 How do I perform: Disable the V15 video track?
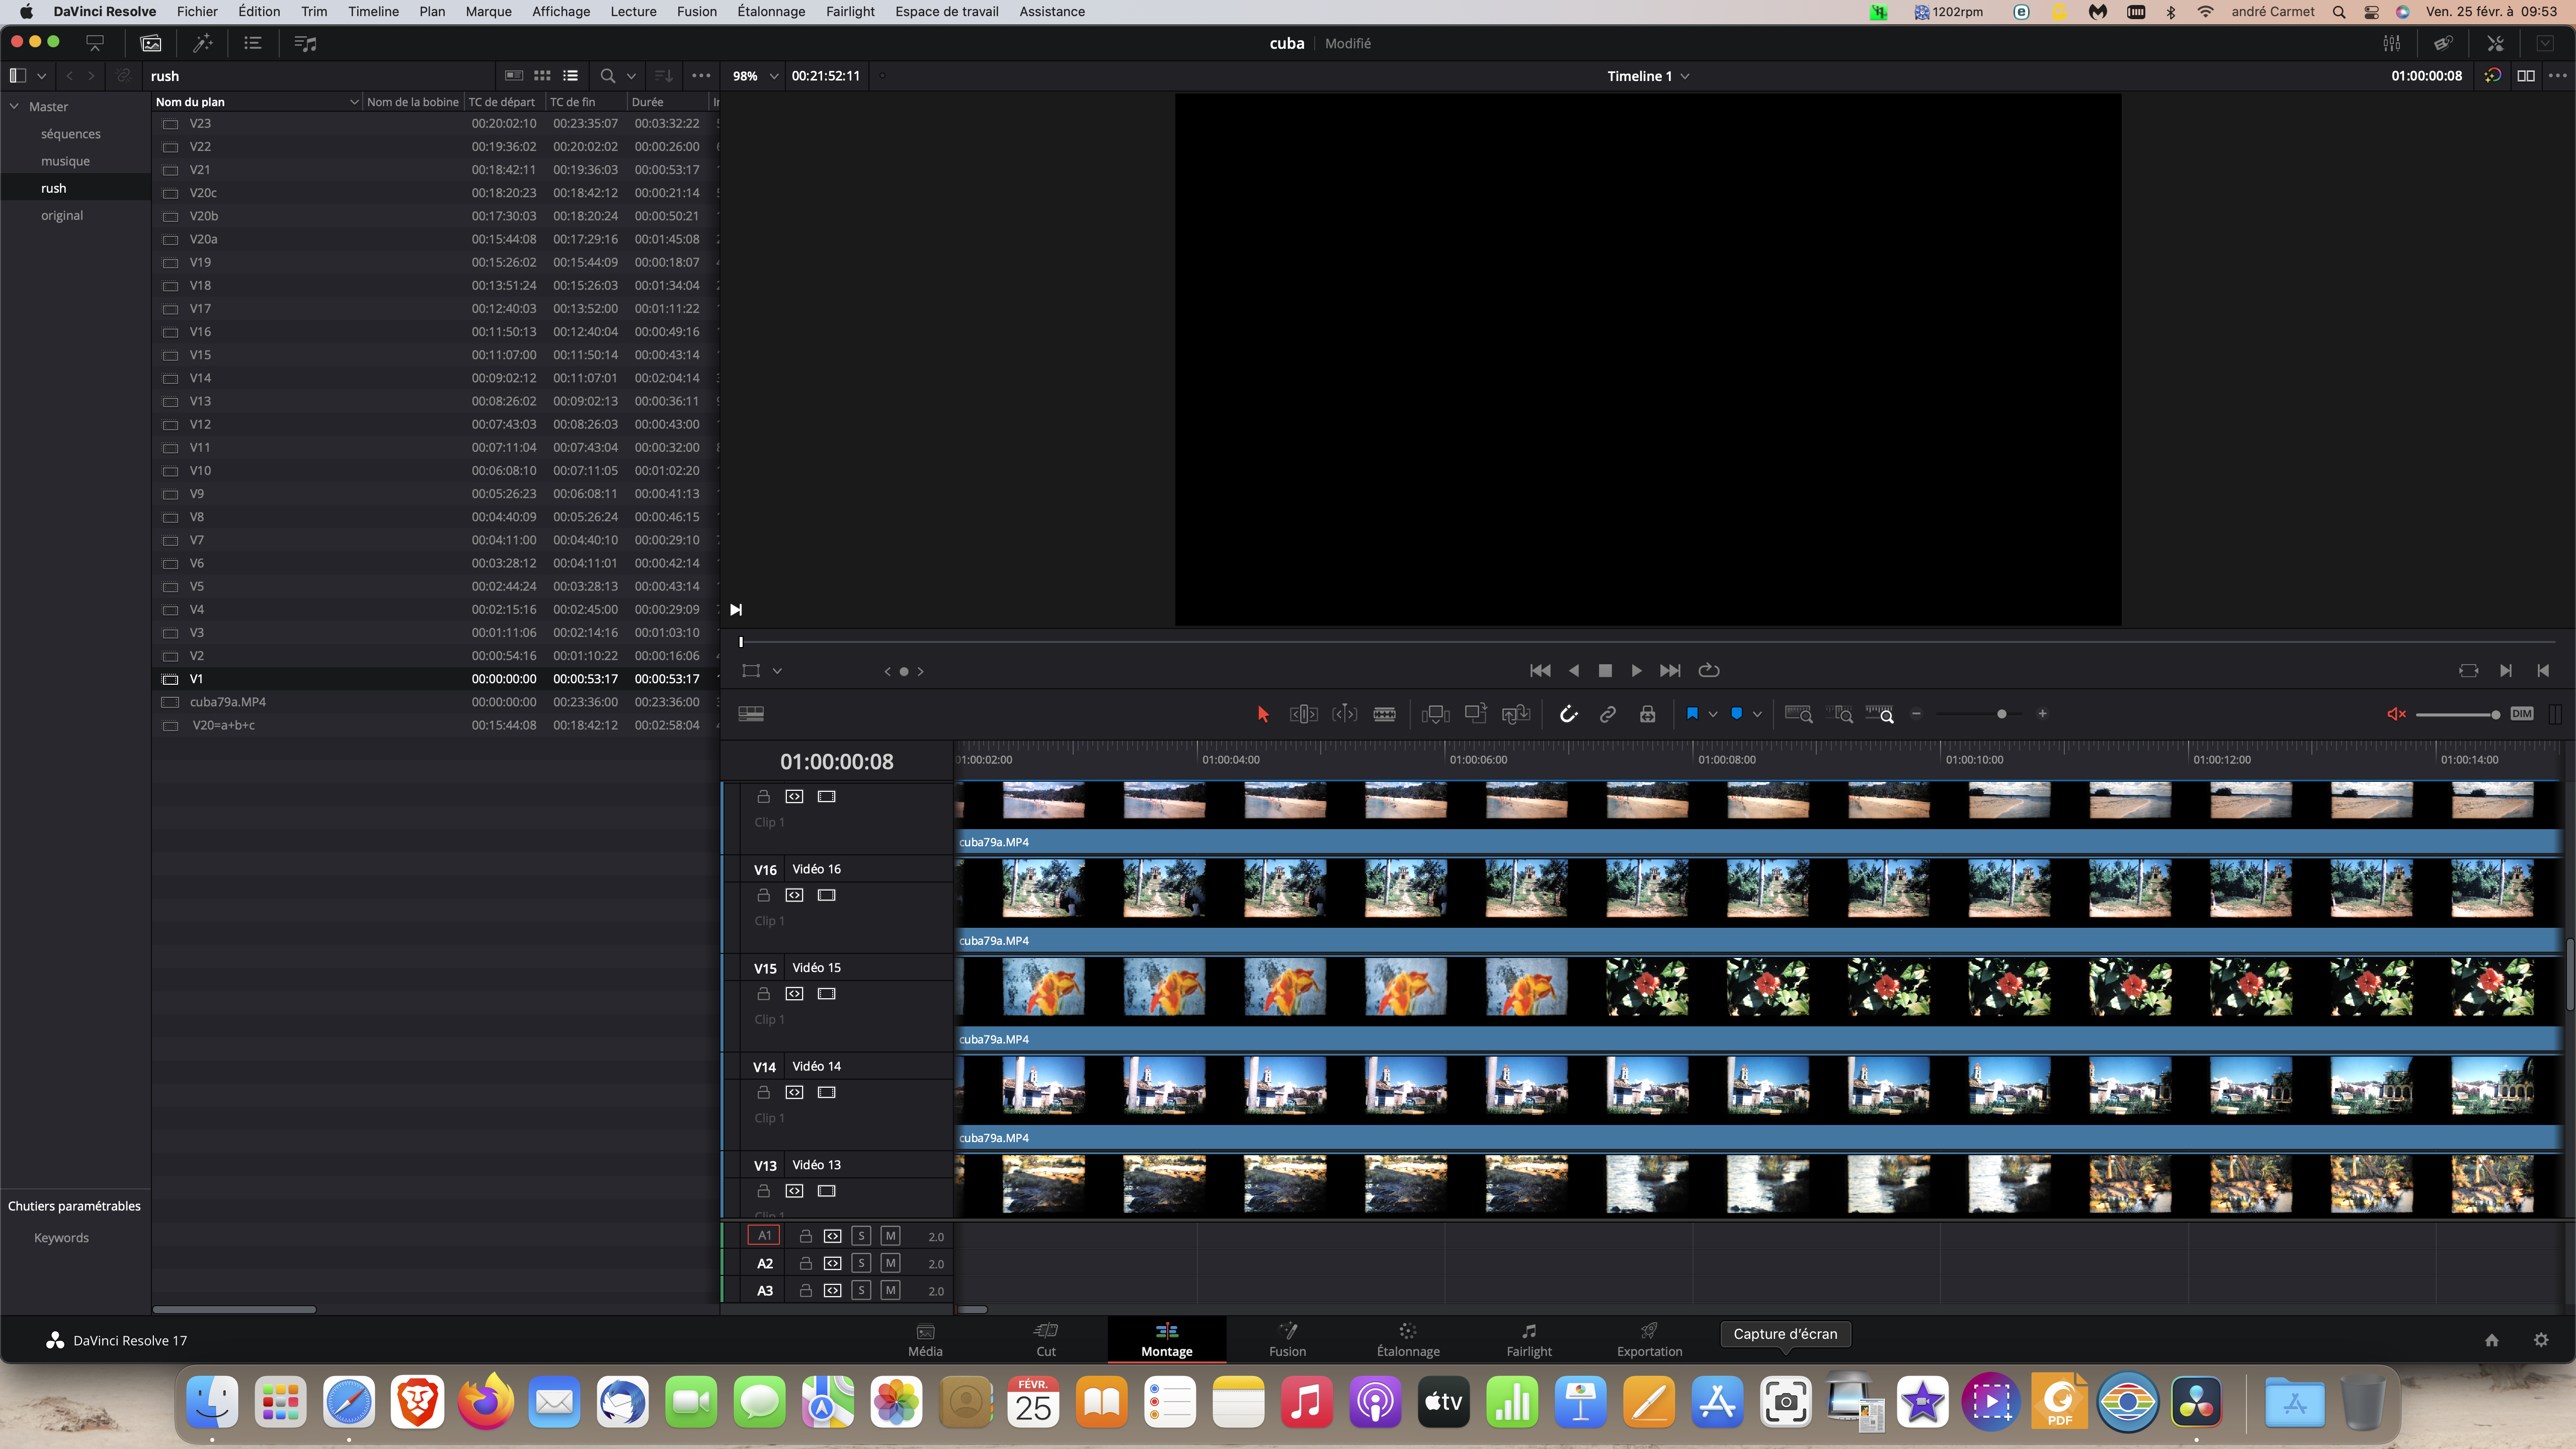826,994
